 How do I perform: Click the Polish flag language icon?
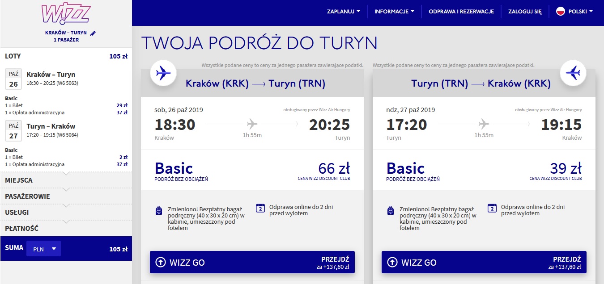[x=560, y=12]
